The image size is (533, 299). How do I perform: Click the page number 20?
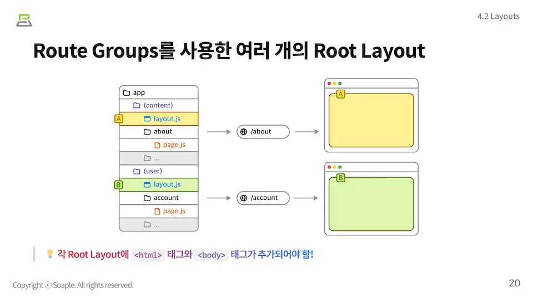[x=514, y=283]
